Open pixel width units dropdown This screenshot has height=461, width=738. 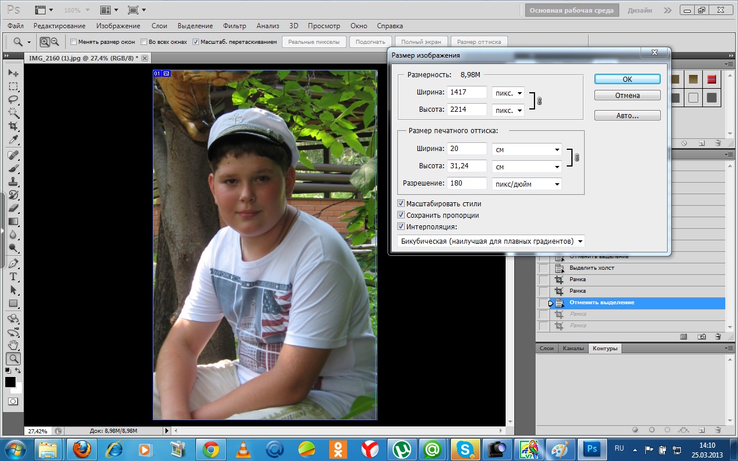(508, 93)
